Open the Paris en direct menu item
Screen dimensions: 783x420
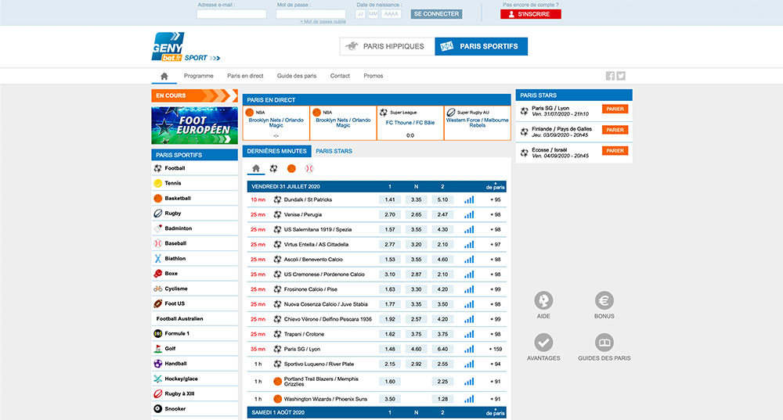[x=245, y=76]
